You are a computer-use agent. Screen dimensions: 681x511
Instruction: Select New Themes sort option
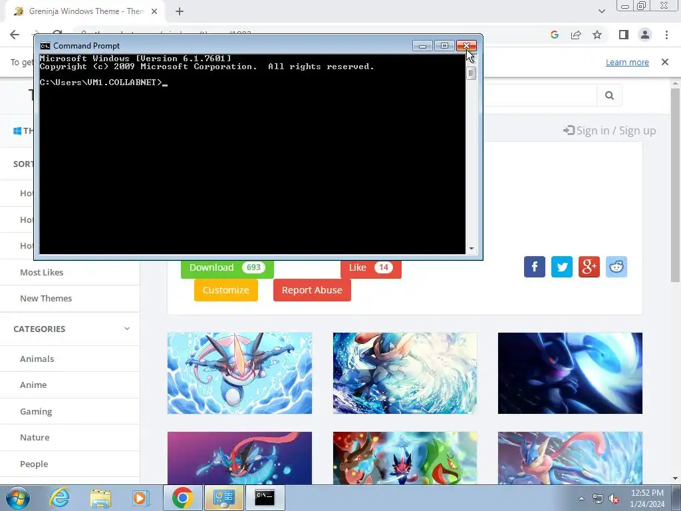tap(46, 299)
